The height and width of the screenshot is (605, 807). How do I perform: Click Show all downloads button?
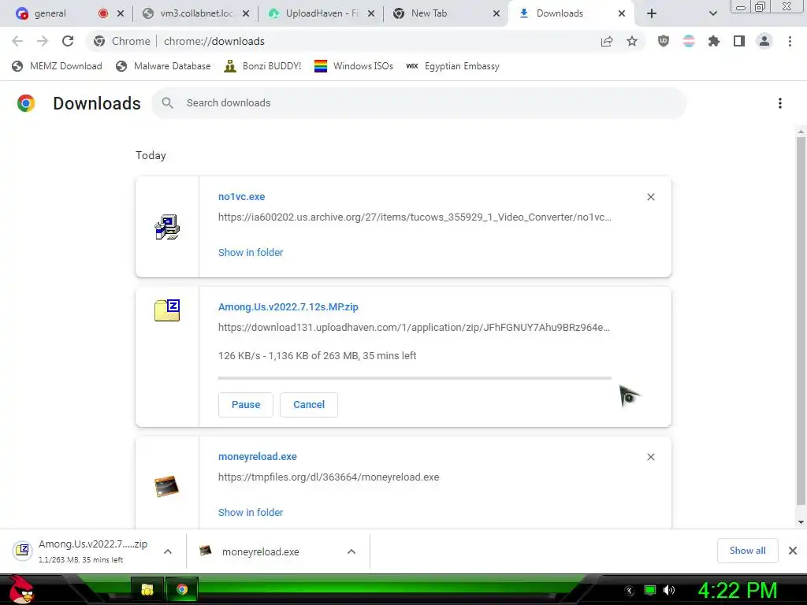(x=747, y=551)
